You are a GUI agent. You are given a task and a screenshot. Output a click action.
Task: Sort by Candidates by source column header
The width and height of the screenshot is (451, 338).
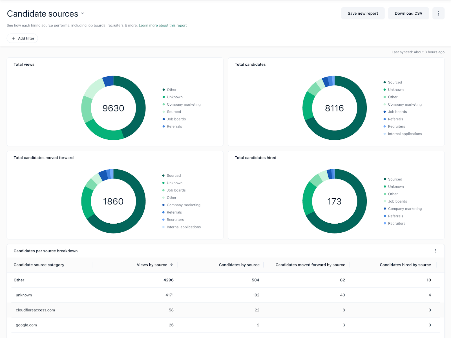(x=239, y=265)
